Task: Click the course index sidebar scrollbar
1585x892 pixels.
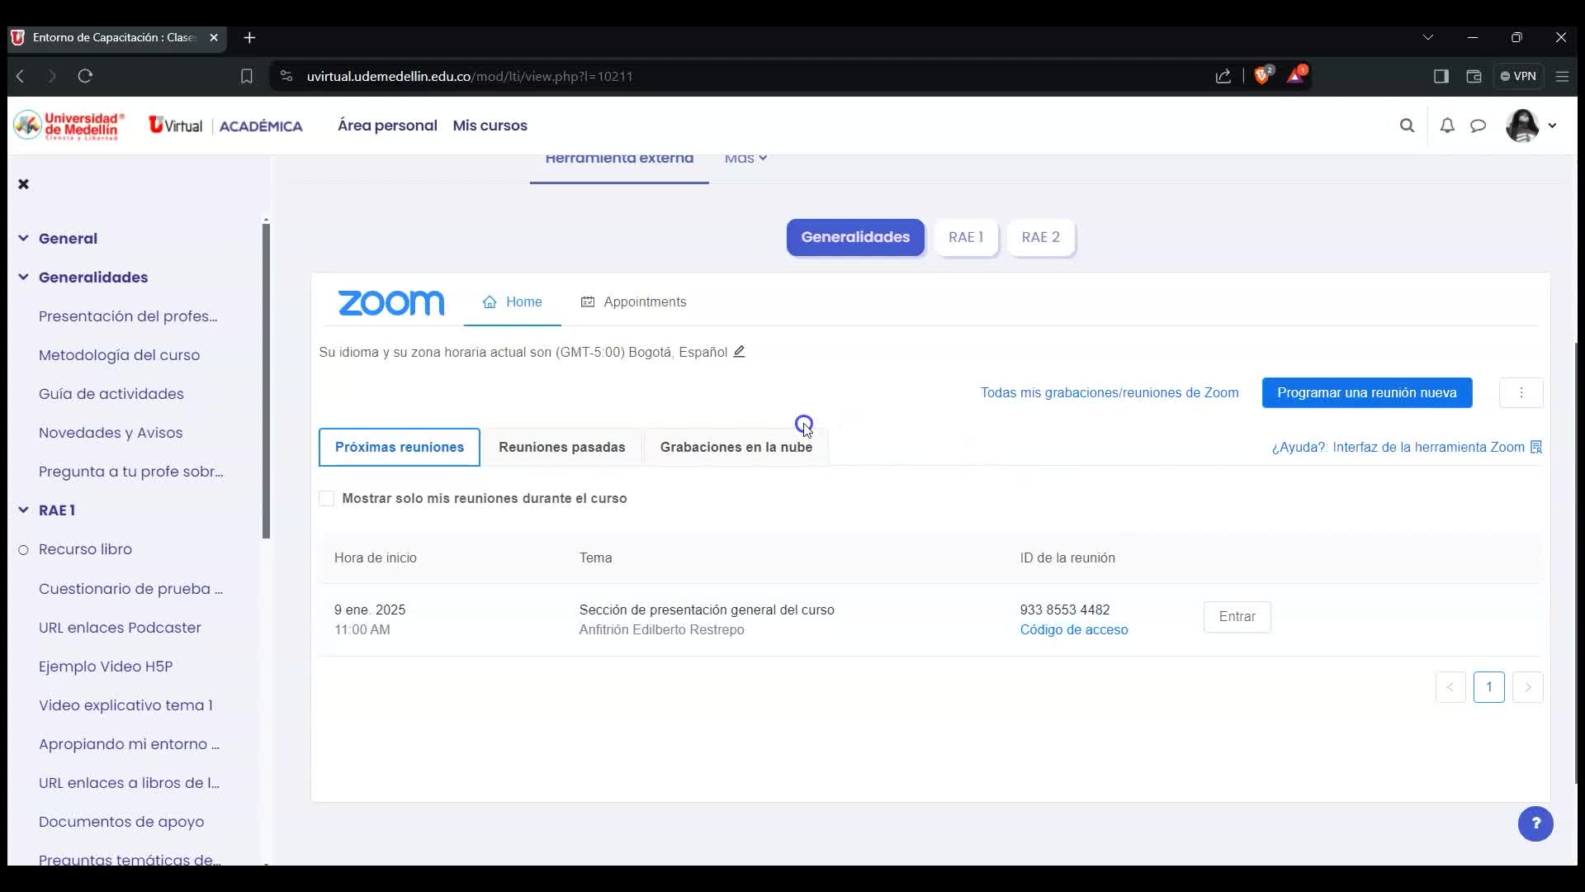Action: point(266,381)
